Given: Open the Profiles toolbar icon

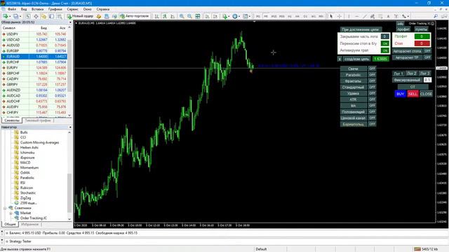Looking at the screenshot, I should point(15,16).
